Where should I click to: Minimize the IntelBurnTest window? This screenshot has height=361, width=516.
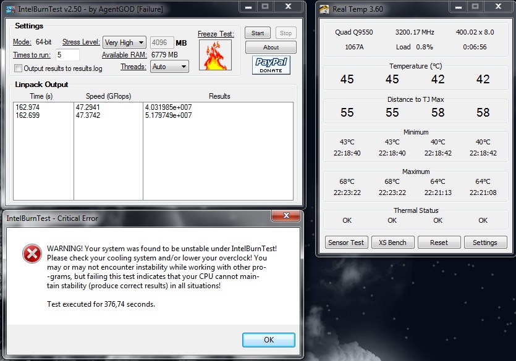[248, 7]
